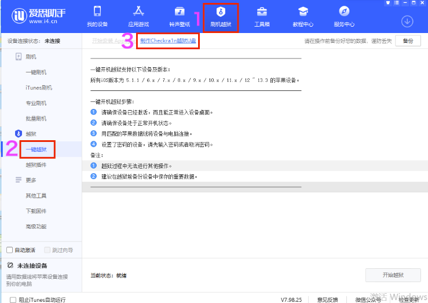This screenshot has width=428, height=303.
Task: Click the unlinked chain icon beside 未连接设备
Action: point(10,265)
